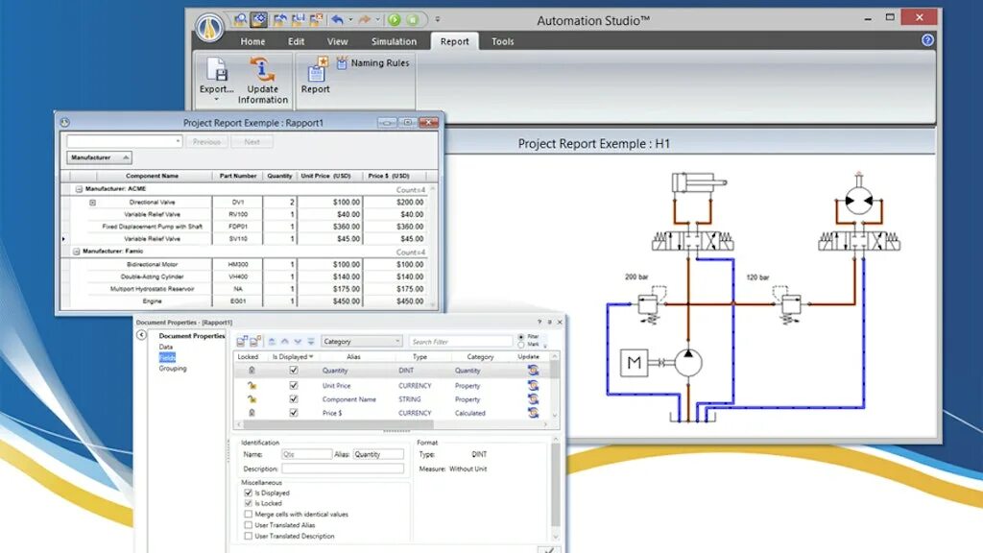Start simulation with the green play icon
983x553 pixels.
pos(395,19)
